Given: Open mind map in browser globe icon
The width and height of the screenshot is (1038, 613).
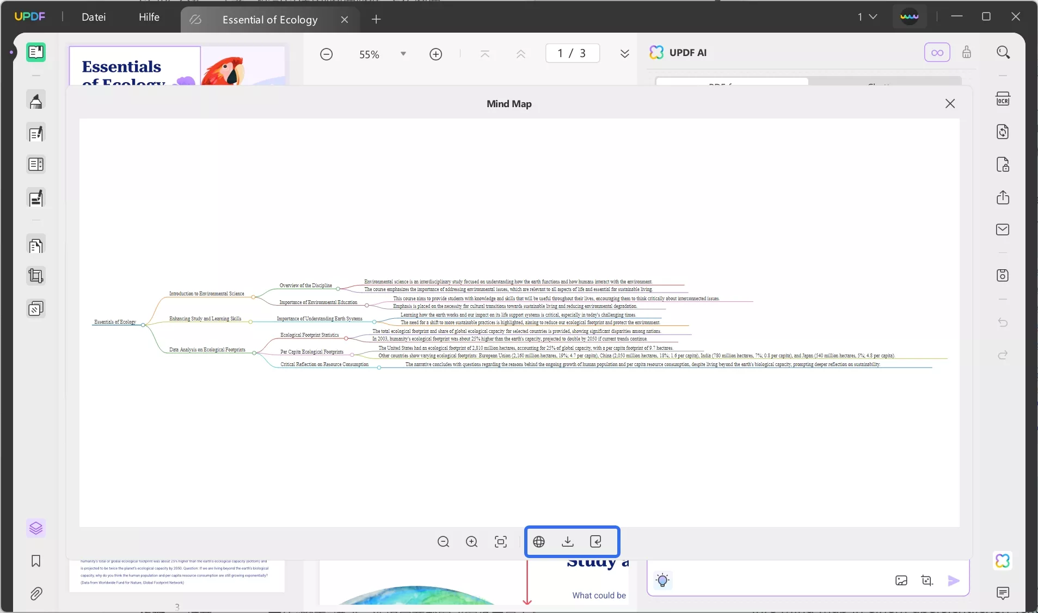Looking at the screenshot, I should pyautogui.click(x=539, y=542).
